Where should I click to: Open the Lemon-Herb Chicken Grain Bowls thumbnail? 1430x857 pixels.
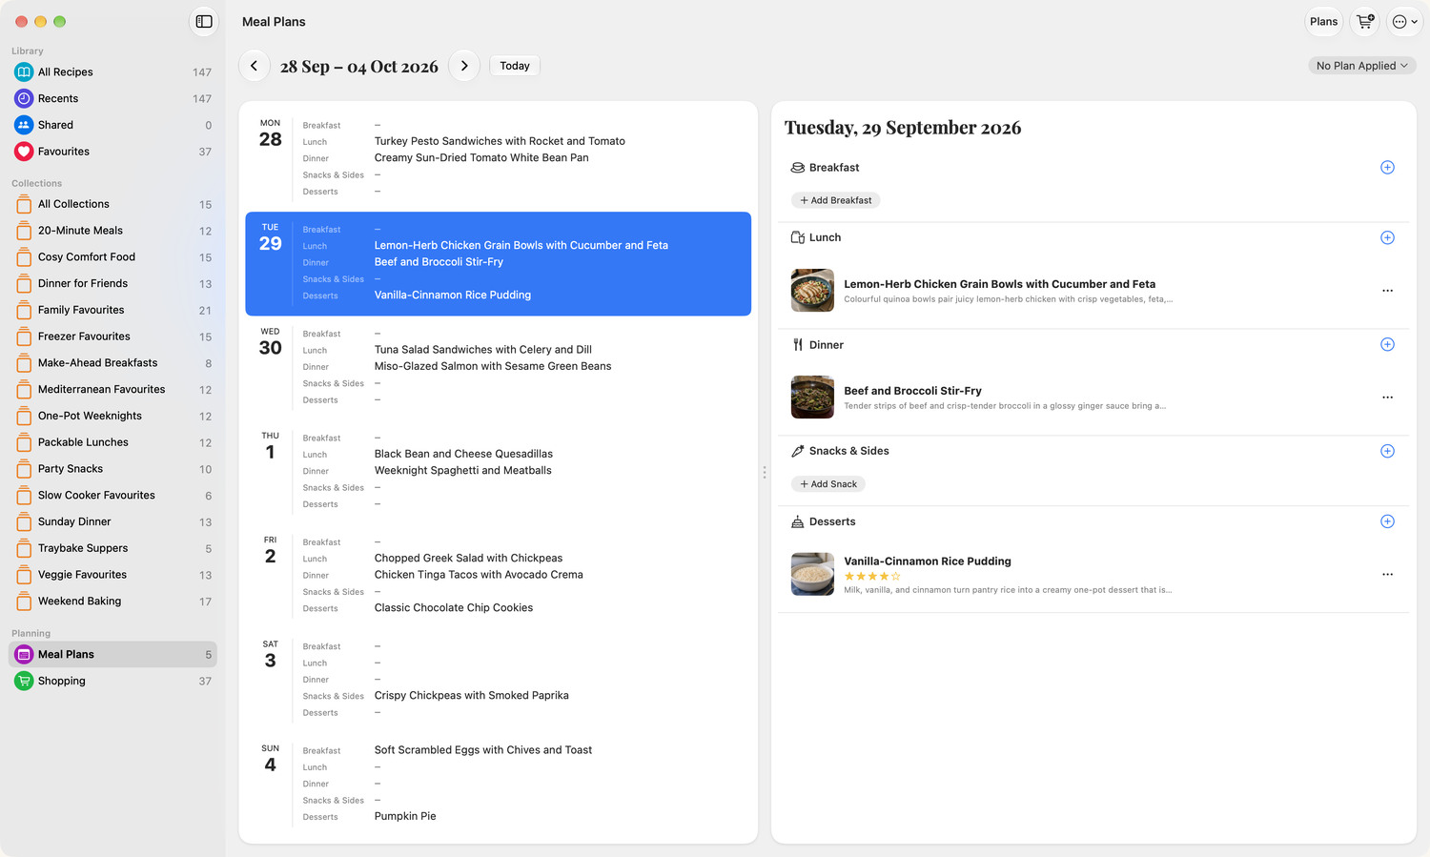click(812, 291)
